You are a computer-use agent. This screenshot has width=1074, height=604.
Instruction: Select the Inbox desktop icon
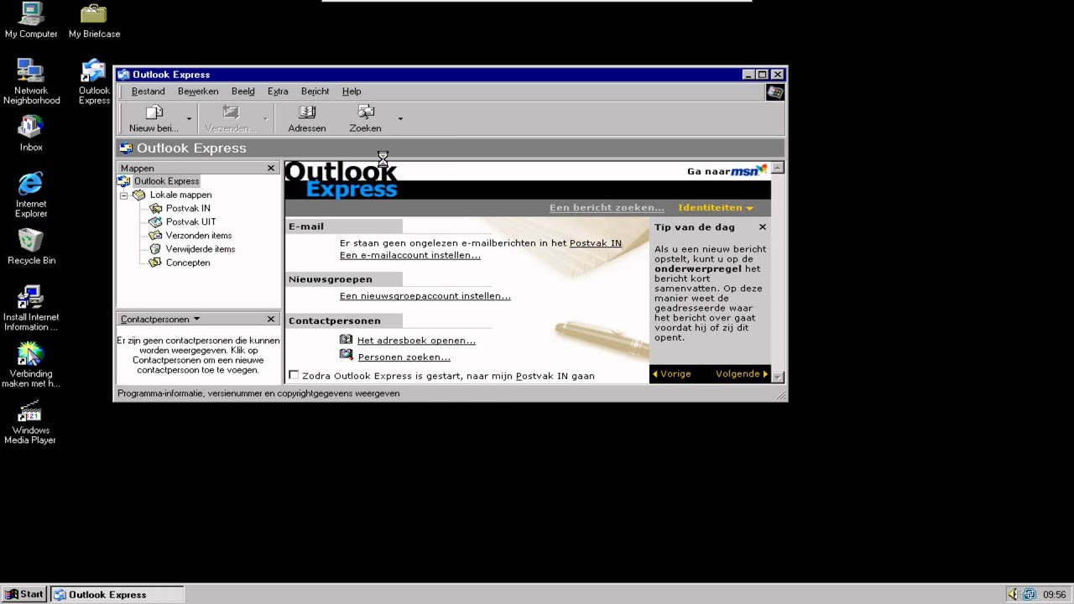tap(31, 127)
